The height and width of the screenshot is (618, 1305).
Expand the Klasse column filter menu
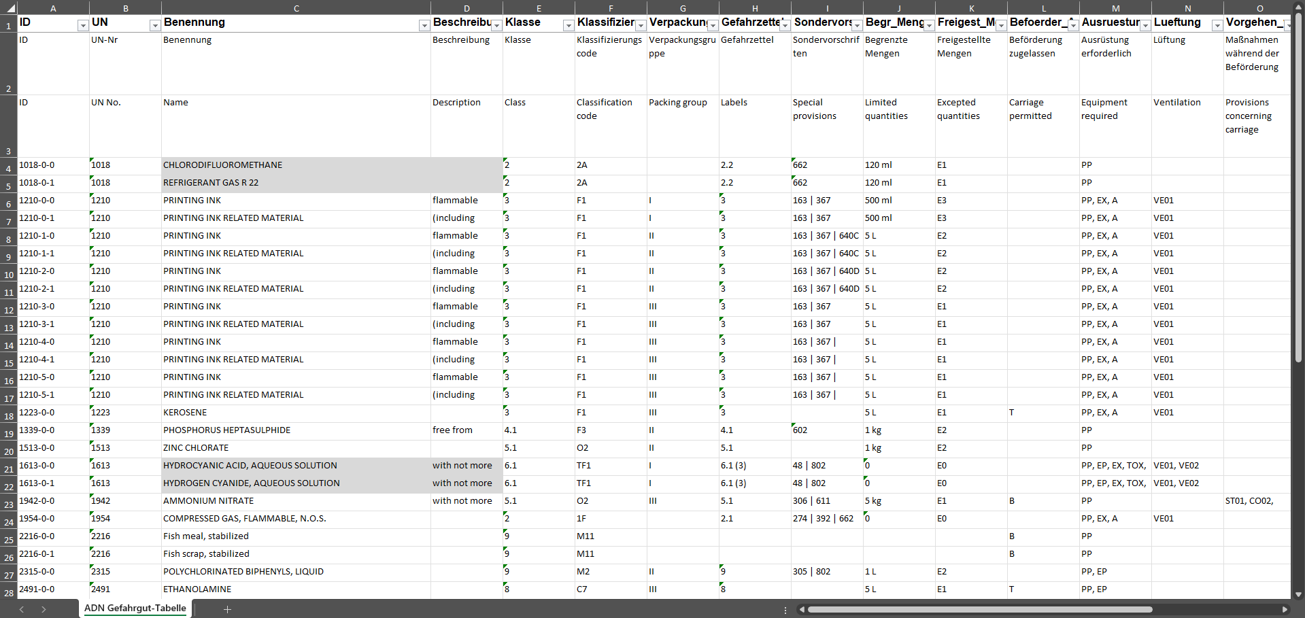(568, 25)
